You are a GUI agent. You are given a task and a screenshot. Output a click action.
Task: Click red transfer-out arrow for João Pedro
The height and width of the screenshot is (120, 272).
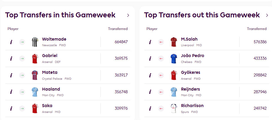point(161,59)
